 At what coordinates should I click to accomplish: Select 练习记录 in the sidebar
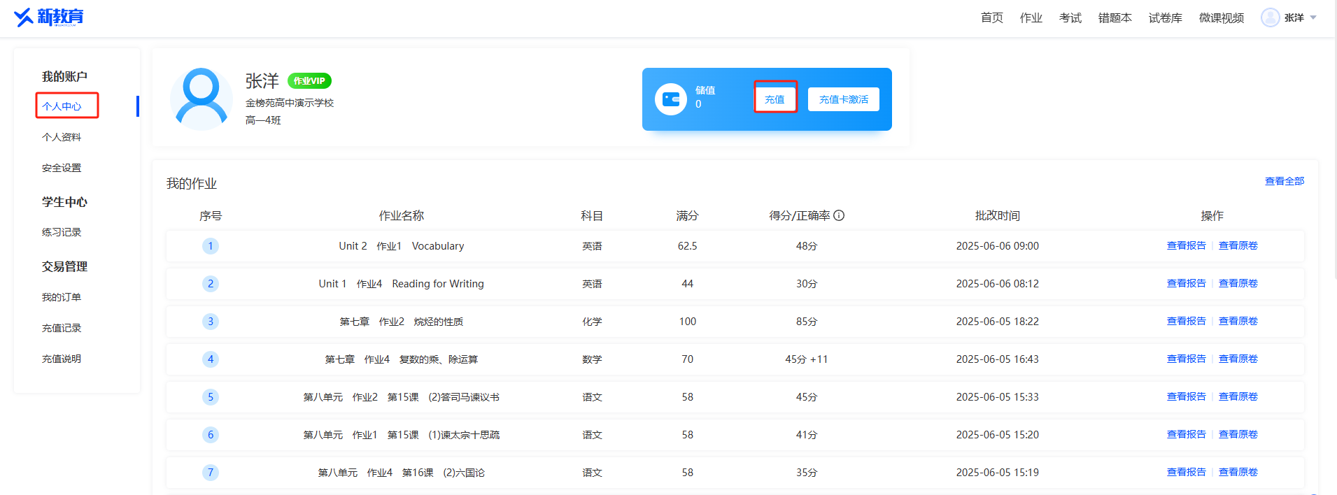coord(62,232)
